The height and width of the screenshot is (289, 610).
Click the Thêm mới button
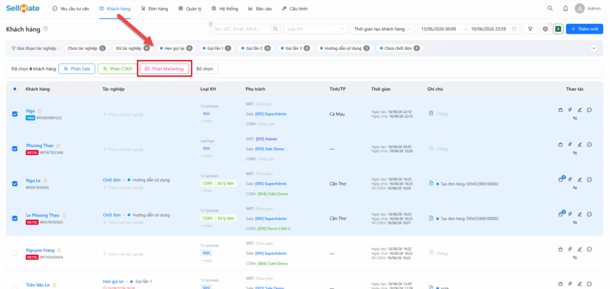coord(584,29)
